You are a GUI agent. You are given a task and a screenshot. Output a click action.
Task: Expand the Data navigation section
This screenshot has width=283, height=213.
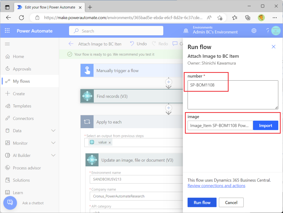coord(53,131)
